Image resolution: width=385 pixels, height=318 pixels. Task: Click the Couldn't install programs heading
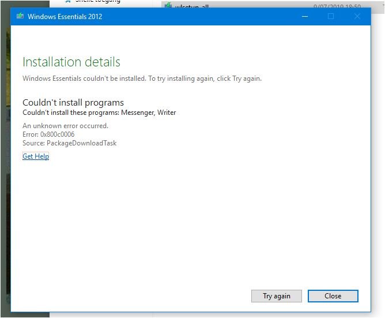coord(73,102)
